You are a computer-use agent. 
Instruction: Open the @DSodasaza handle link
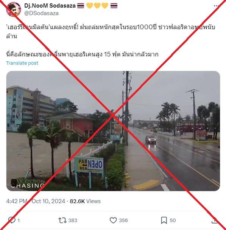click(41, 13)
